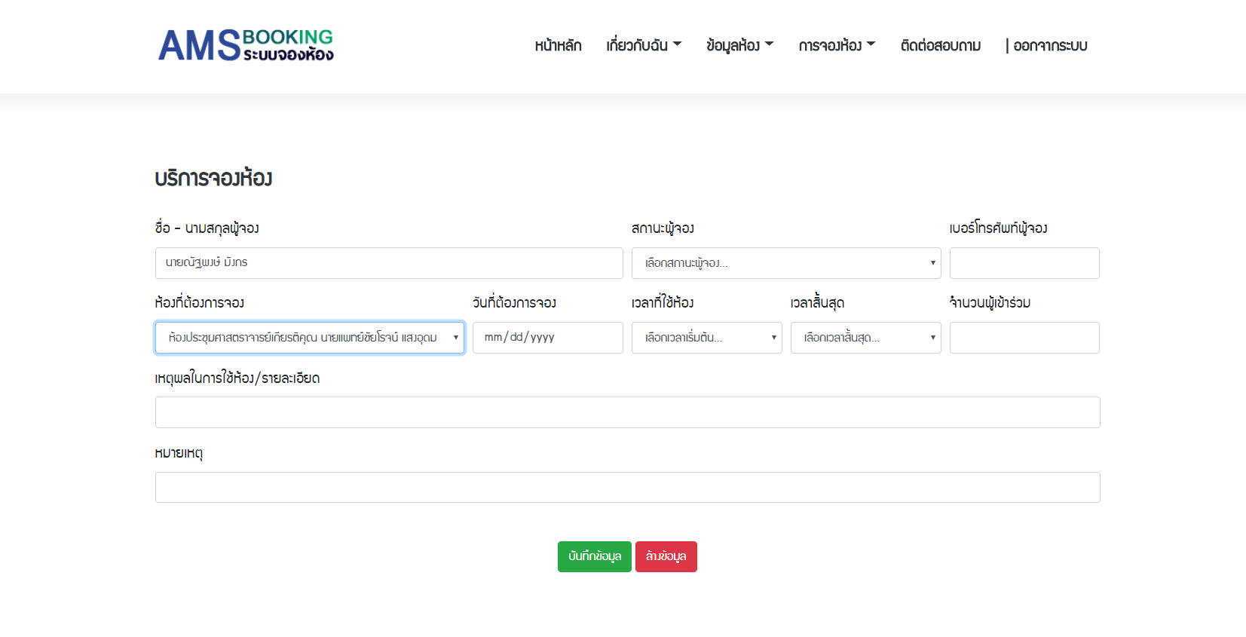The width and height of the screenshot is (1246, 637).
Task: Click the AMS Booking logo
Action: [246, 45]
